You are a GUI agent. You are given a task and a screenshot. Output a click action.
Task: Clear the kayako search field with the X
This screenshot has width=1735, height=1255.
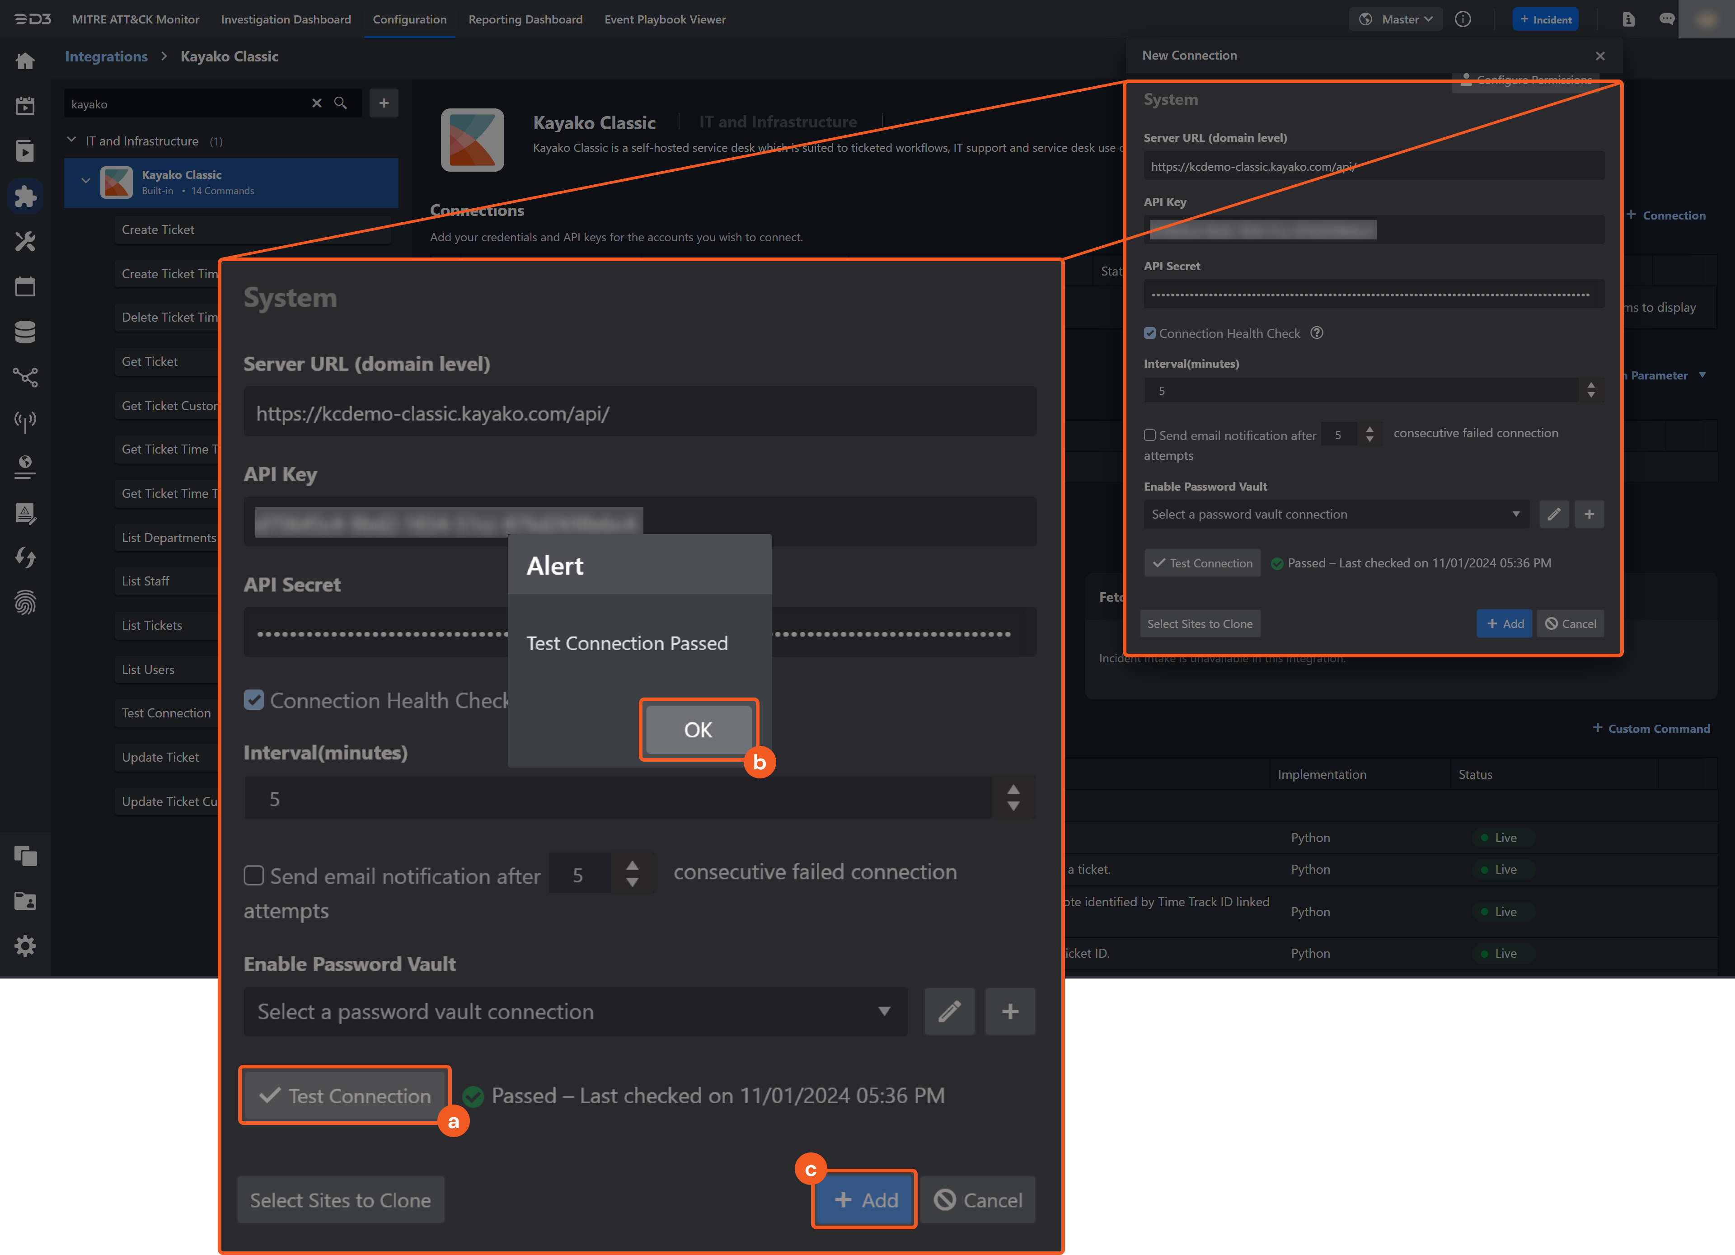click(317, 103)
